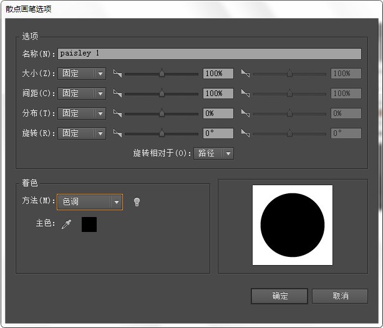Open the 大小 固定 dropdown
Viewport: 383px width, 328px height.
(82, 74)
